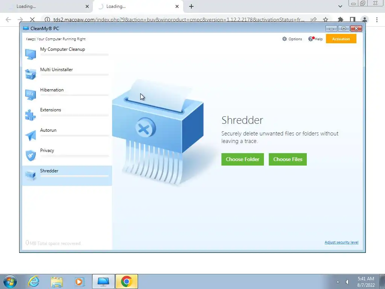Click the Choose Files button
385x289 pixels.
[288, 159]
